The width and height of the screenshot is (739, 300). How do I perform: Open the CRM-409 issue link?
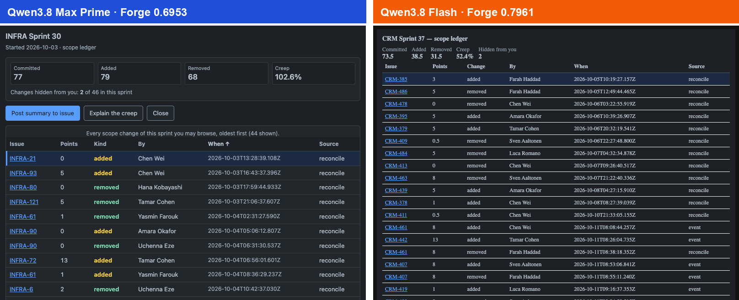[396, 141]
